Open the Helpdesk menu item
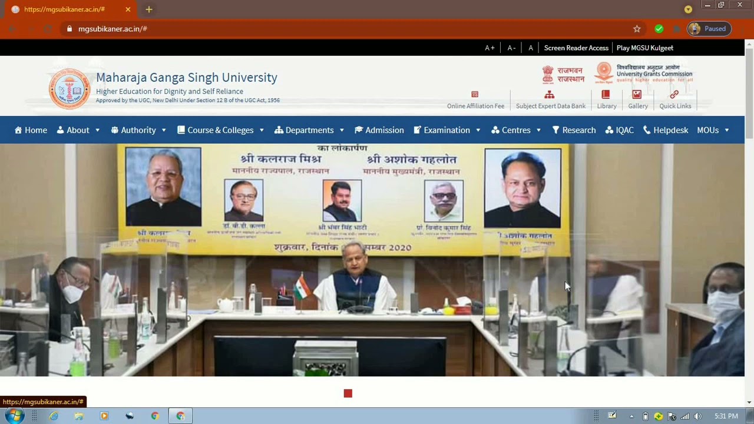 666,130
